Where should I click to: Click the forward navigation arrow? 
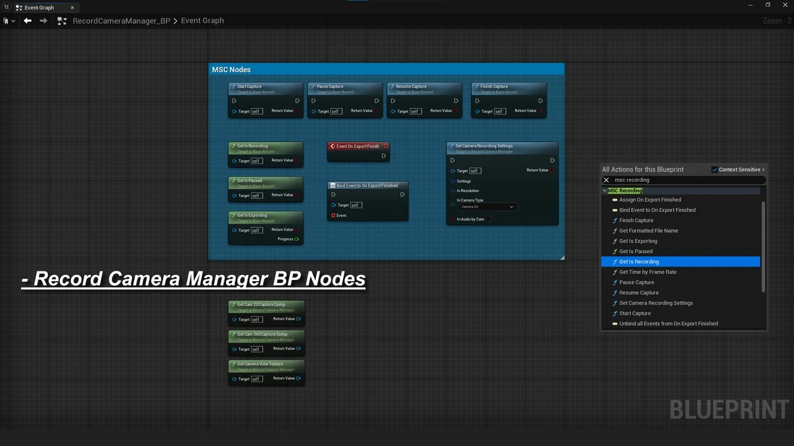point(43,20)
